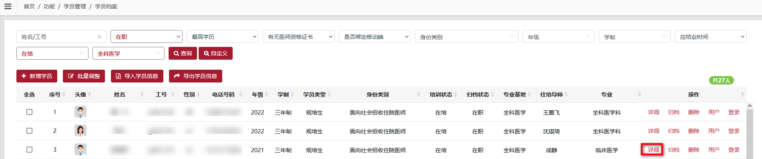The height and width of the screenshot is (159, 762).
Task: Sort by the 操作 column arrows
Action: pyautogui.click(x=742, y=95)
